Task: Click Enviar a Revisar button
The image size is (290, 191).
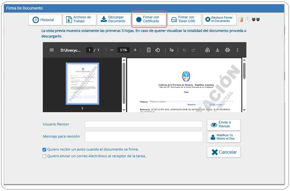Action: pos(224,125)
